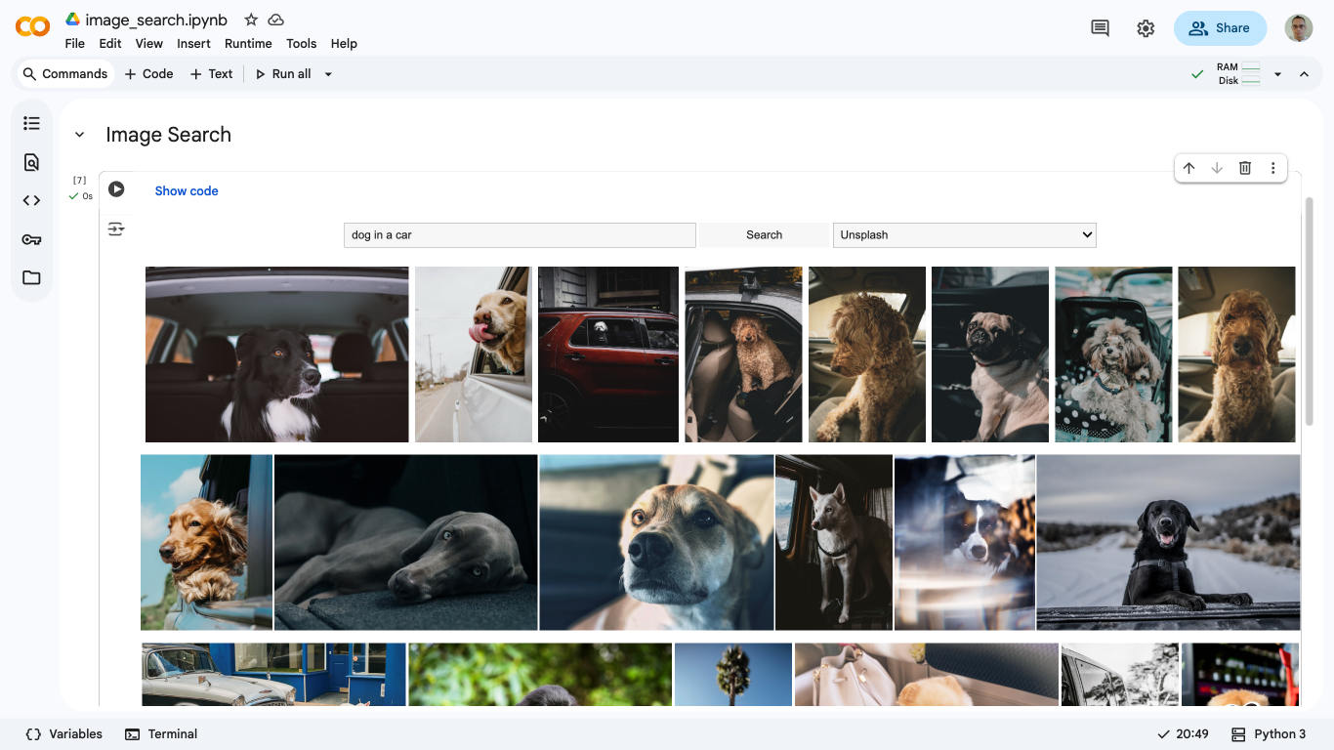Open notebook settings
The height and width of the screenshot is (750, 1334).
tap(1146, 27)
